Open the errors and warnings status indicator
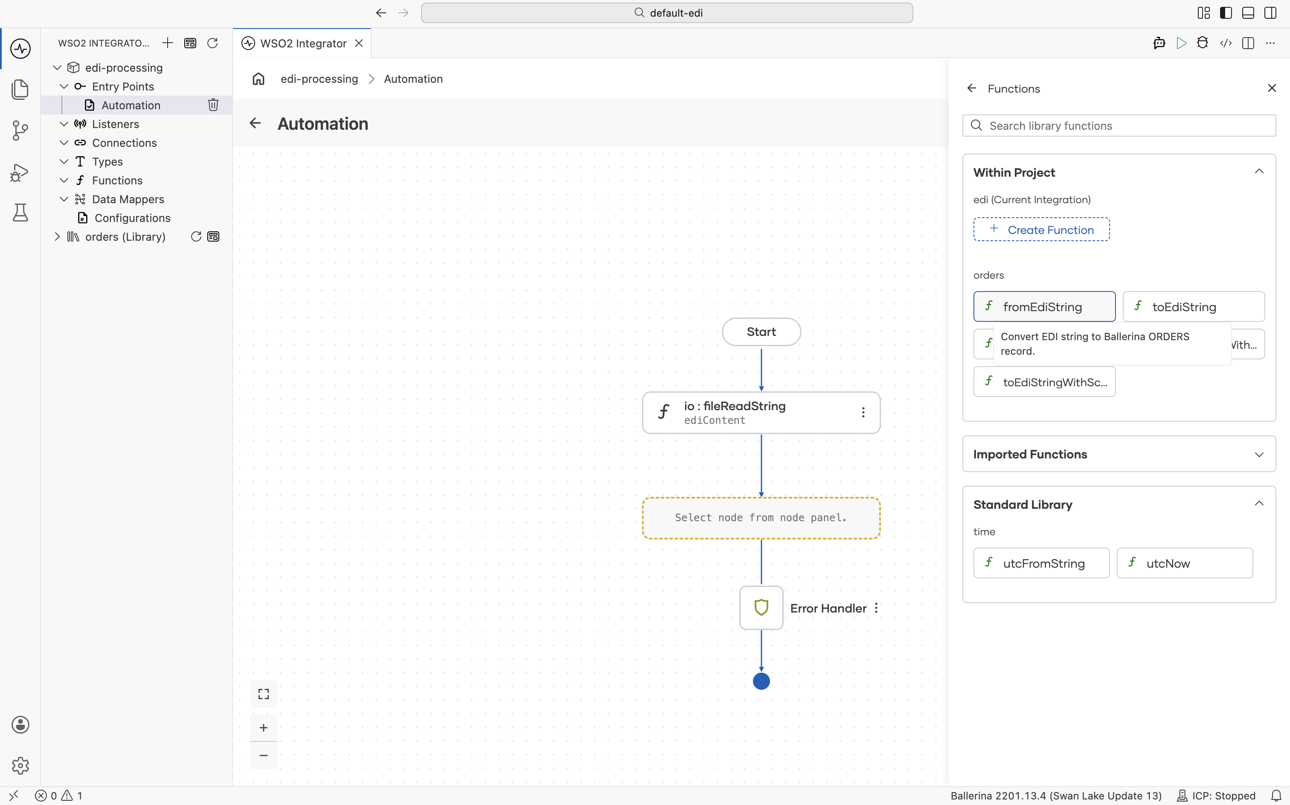This screenshot has height=805, width=1290. coord(59,796)
